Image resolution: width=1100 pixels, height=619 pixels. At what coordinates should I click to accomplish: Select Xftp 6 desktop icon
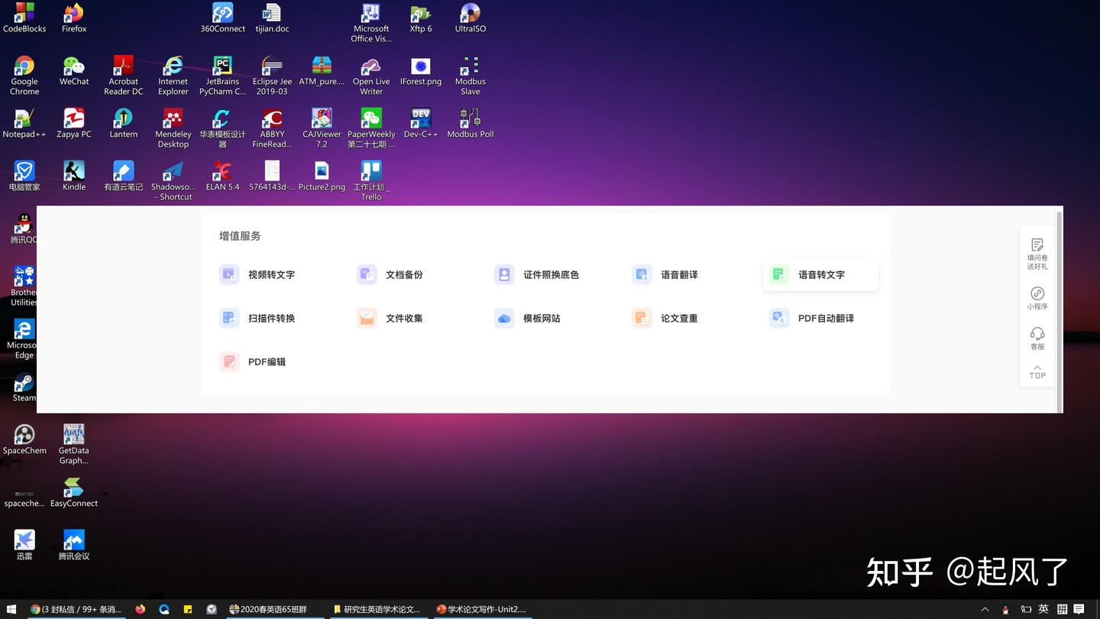point(421,18)
